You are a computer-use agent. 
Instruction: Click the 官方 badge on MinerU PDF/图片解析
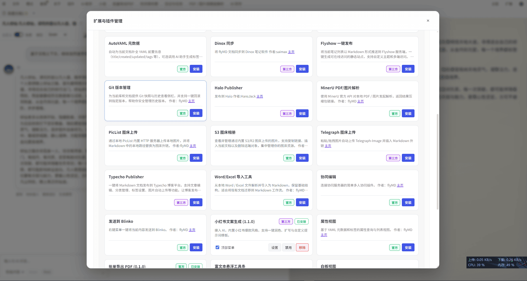[x=395, y=114]
